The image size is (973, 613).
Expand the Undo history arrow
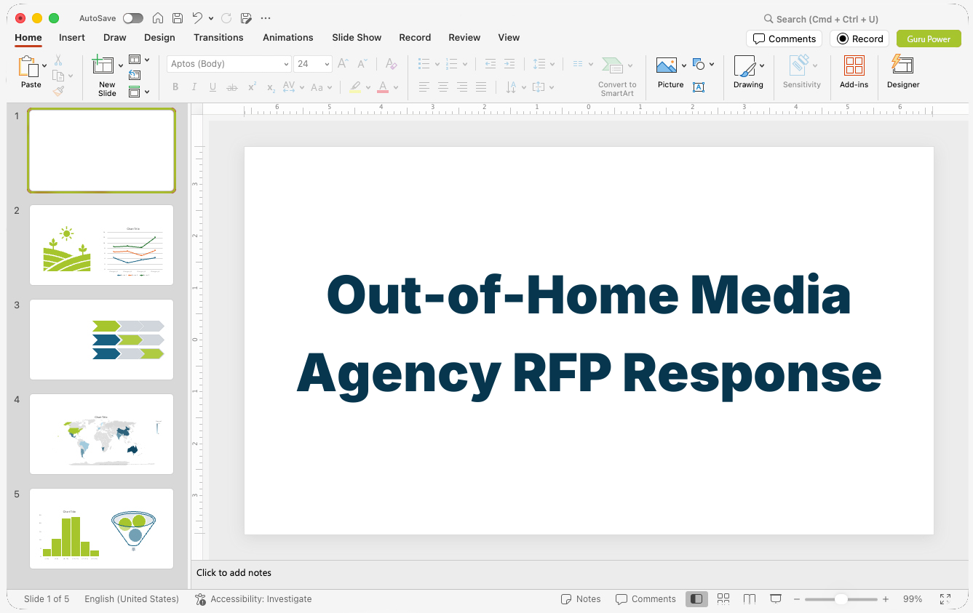pyautogui.click(x=211, y=18)
